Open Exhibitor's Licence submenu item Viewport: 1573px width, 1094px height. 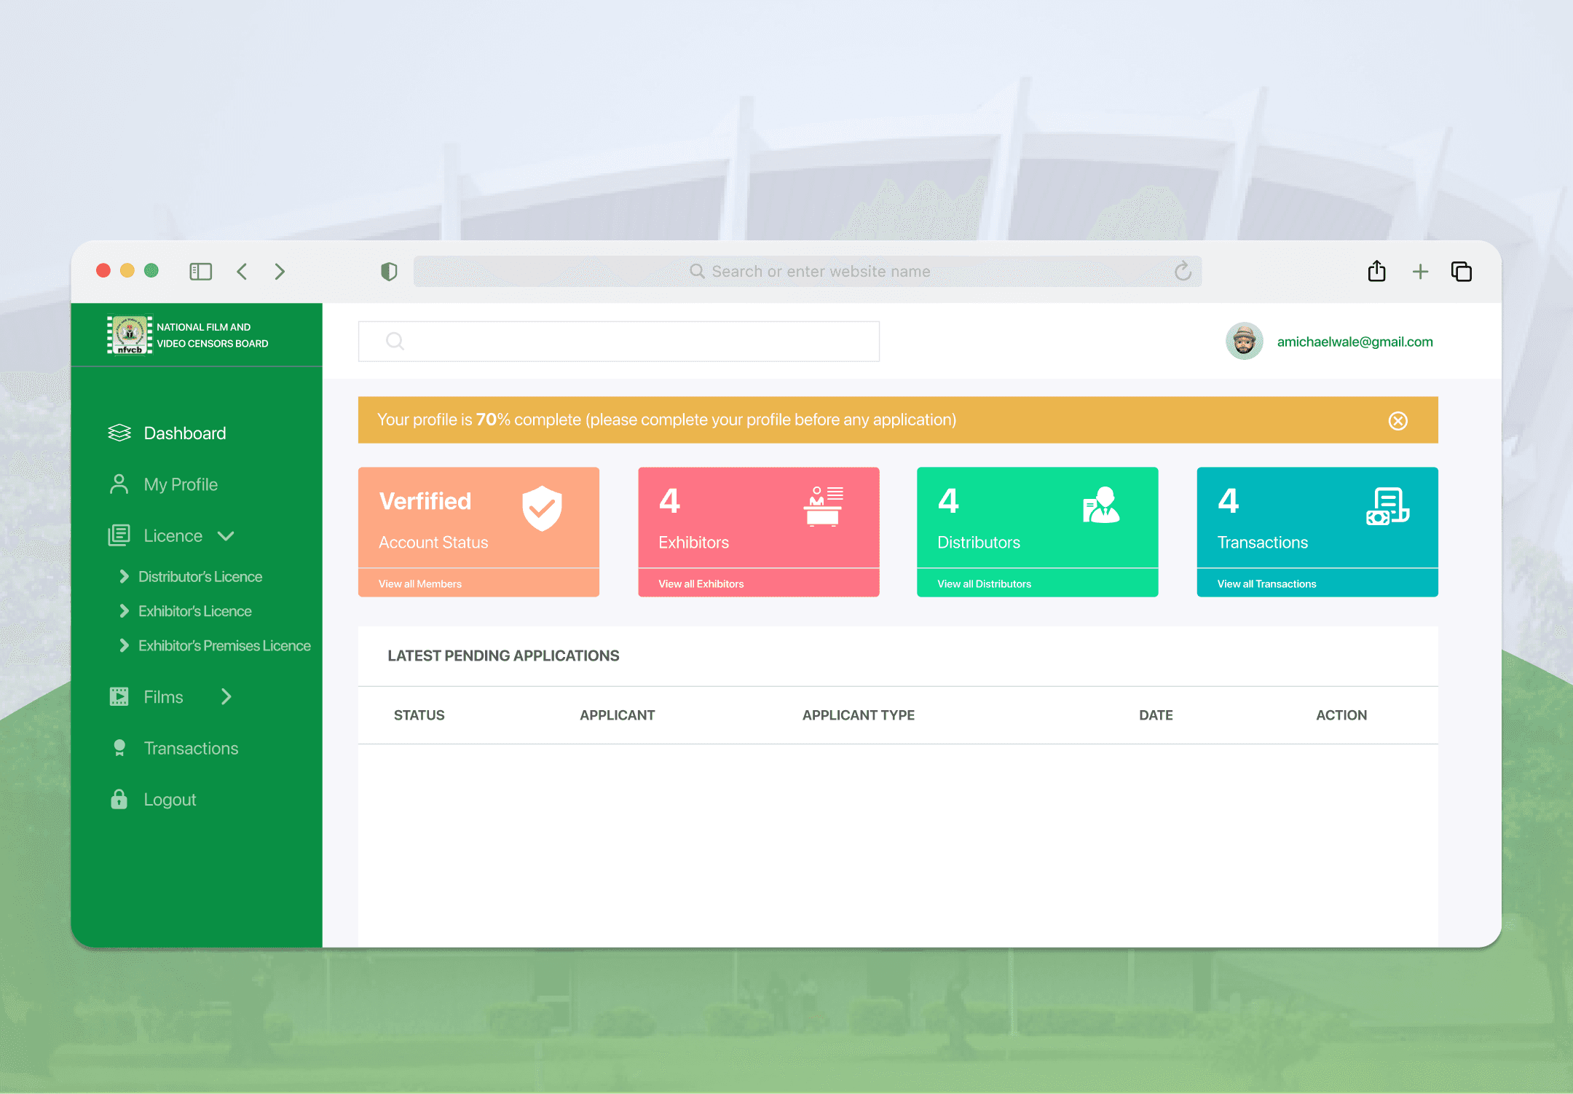(195, 611)
